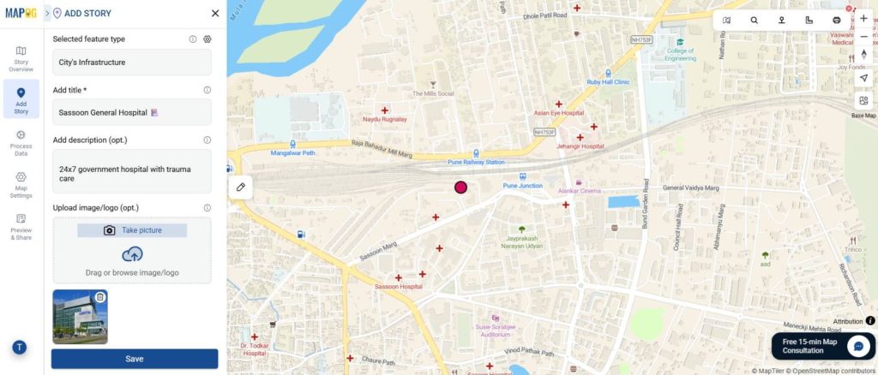This screenshot has height=375, width=878.
Task: Open the map search tool
Action: click(x=754, y=20)
